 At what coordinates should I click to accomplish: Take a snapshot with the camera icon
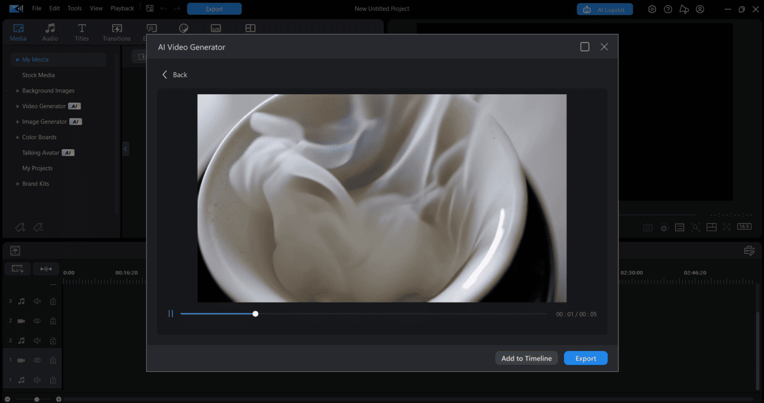tap(648, 227)
